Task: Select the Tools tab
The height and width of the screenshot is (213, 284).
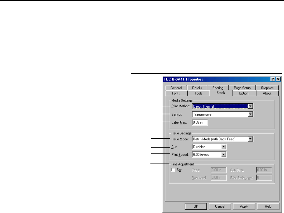Action: 198,93
